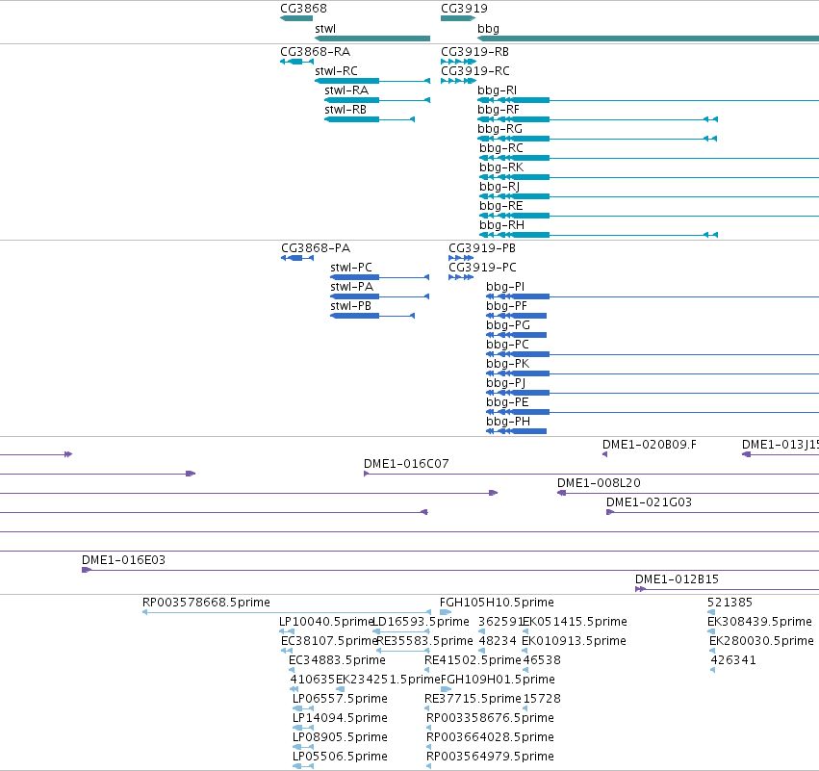Select the bbg-PH protein
This screenshot has width=819, height=771.
(516, 431)
